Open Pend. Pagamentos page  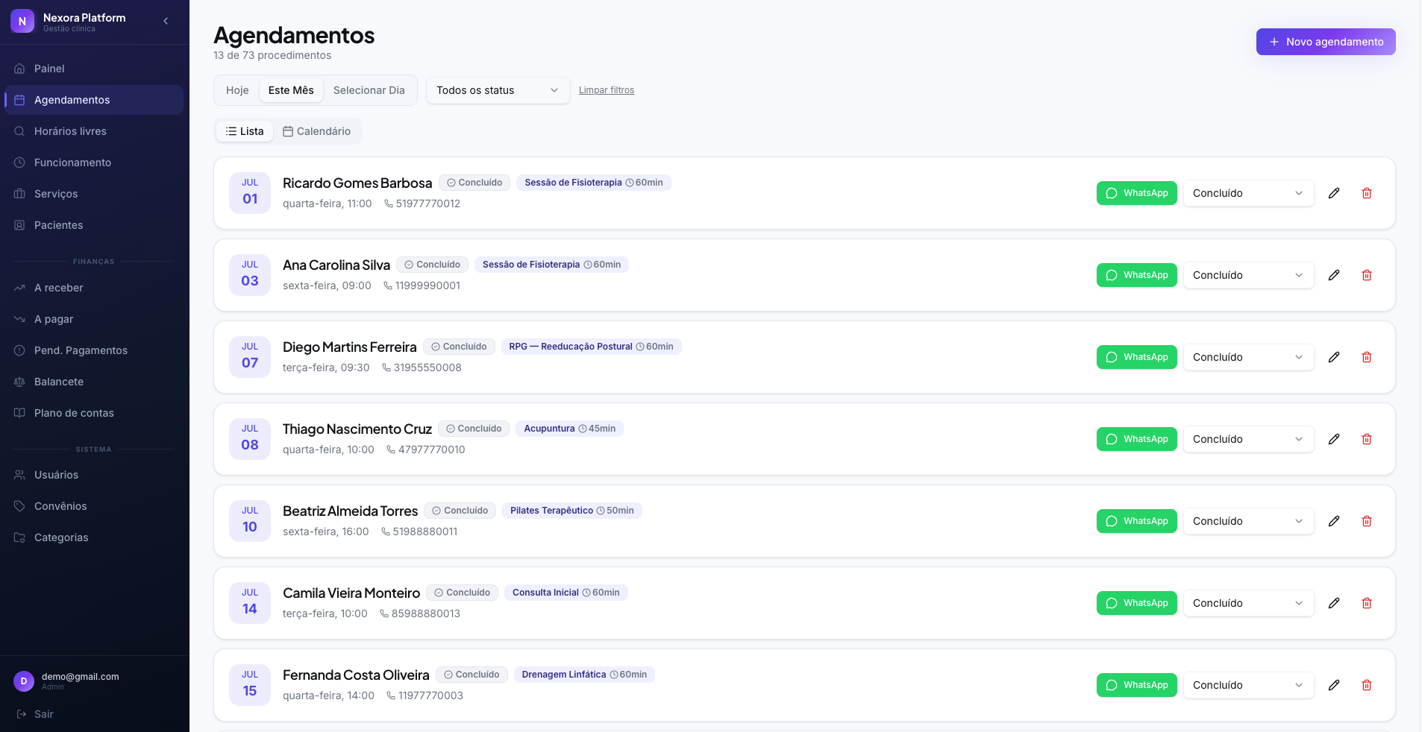pos(94,350)
